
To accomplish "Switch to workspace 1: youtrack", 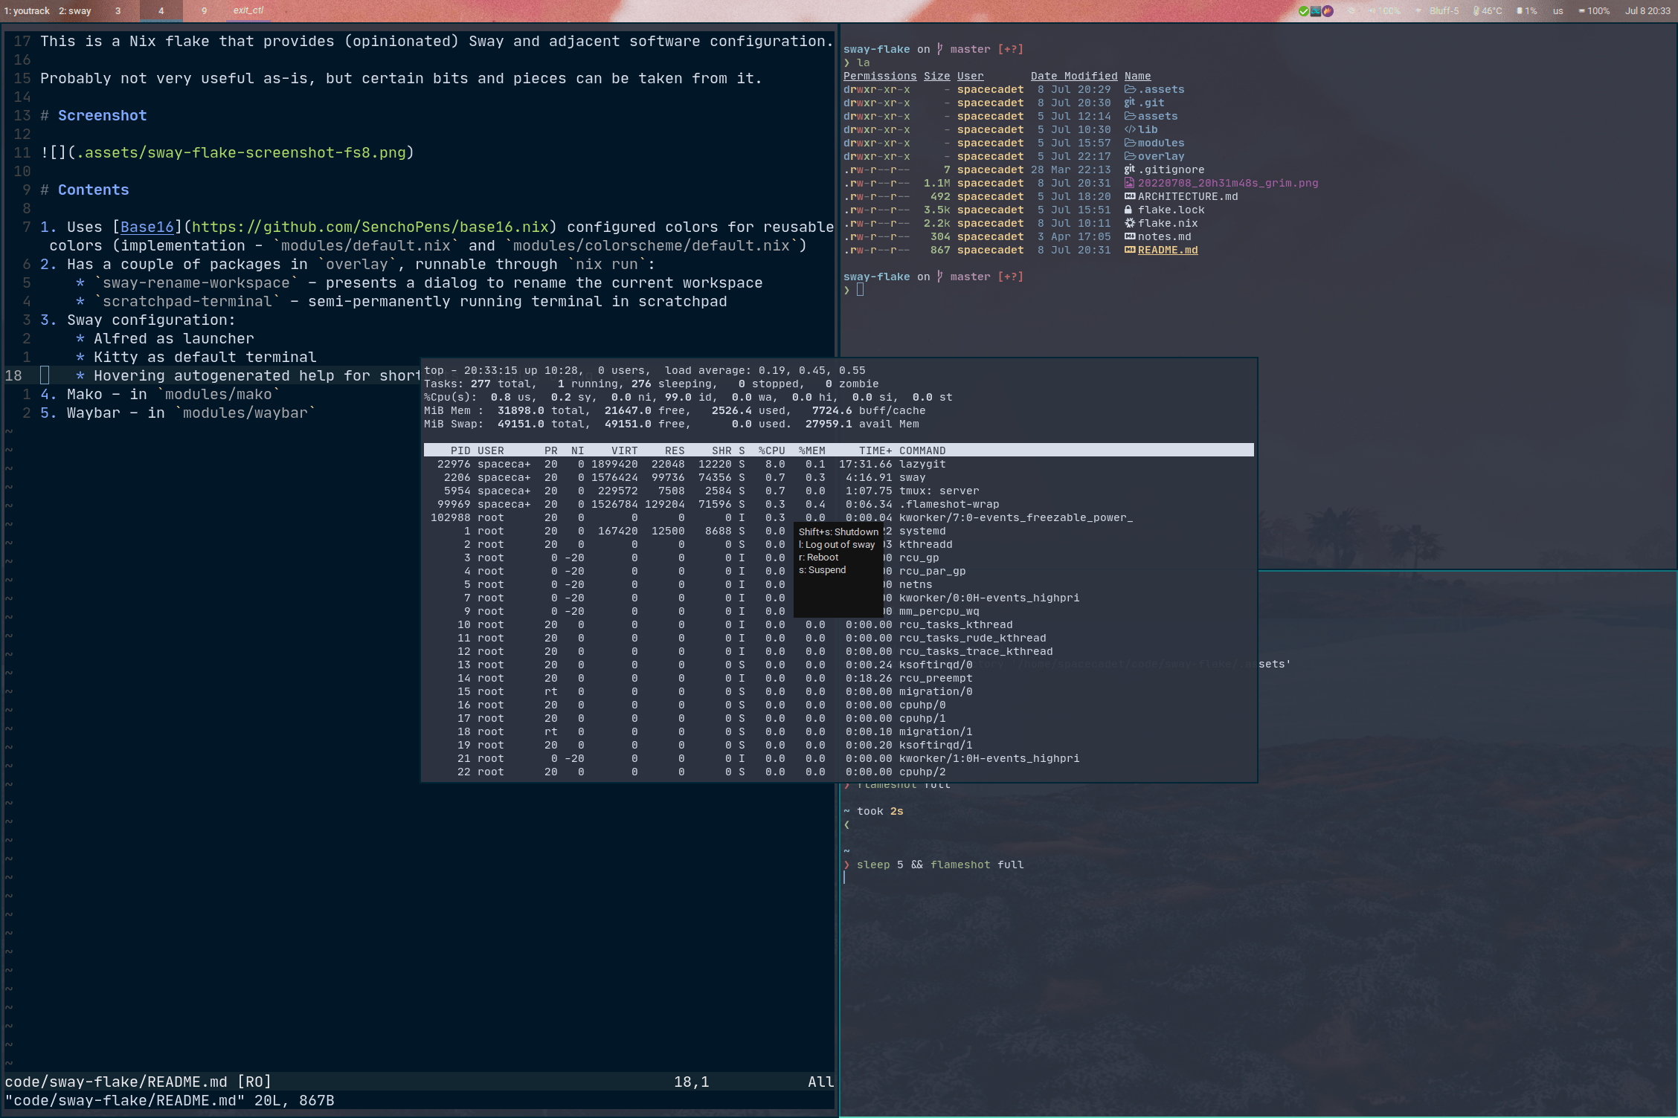I will point(27,11).
